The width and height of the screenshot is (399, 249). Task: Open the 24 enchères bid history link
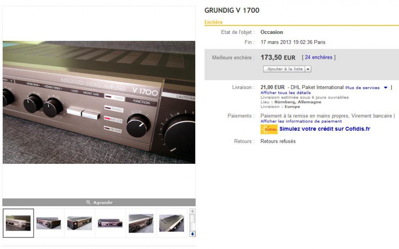coord(319,58)
